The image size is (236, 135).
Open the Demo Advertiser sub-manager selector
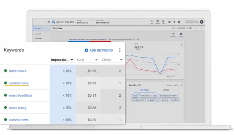click(x=102, y=22)
